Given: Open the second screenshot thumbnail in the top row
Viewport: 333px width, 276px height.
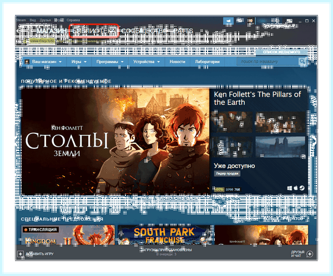Looking at the screenshot, I should pyautogui.click(x=280, y=122).
